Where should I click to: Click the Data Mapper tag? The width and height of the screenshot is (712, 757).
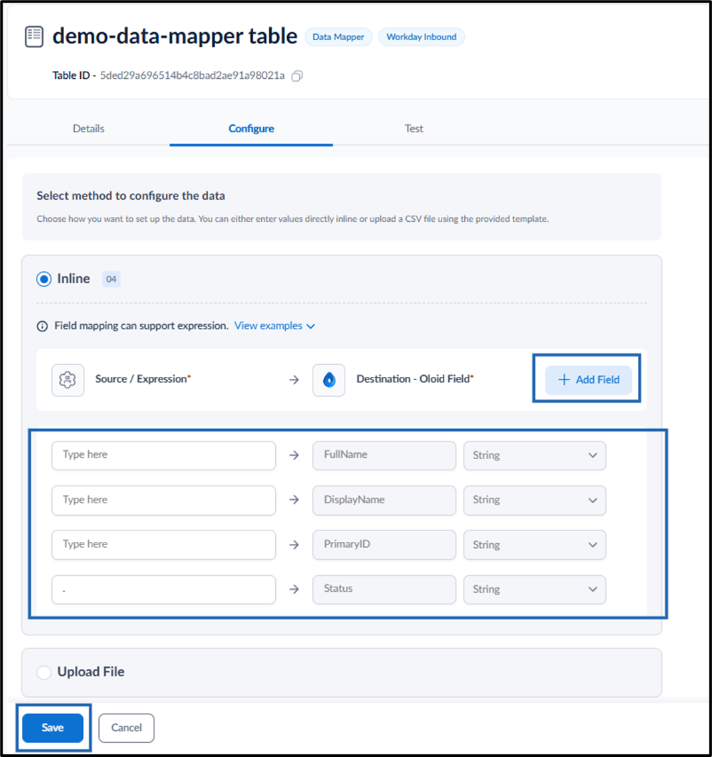point(339,37)
